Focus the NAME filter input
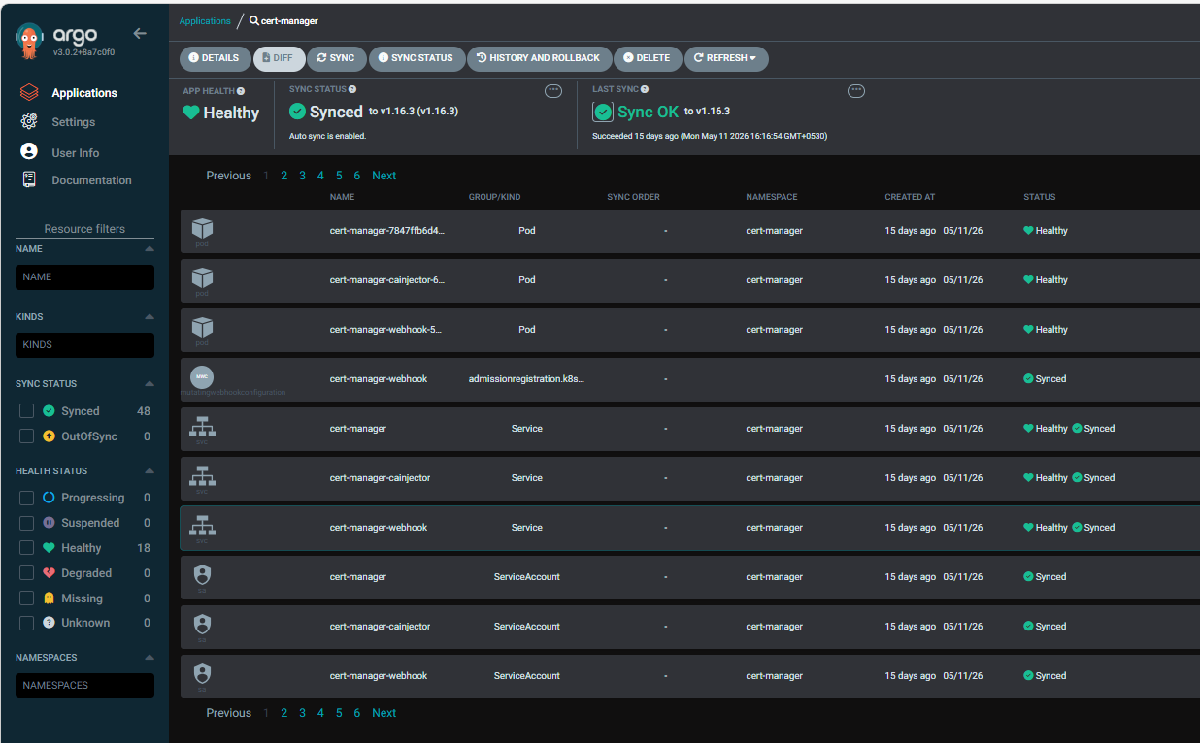 tap(84, 277)
